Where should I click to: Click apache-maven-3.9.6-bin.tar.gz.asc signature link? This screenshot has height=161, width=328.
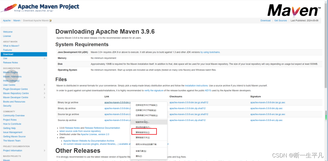pos(268,102)
